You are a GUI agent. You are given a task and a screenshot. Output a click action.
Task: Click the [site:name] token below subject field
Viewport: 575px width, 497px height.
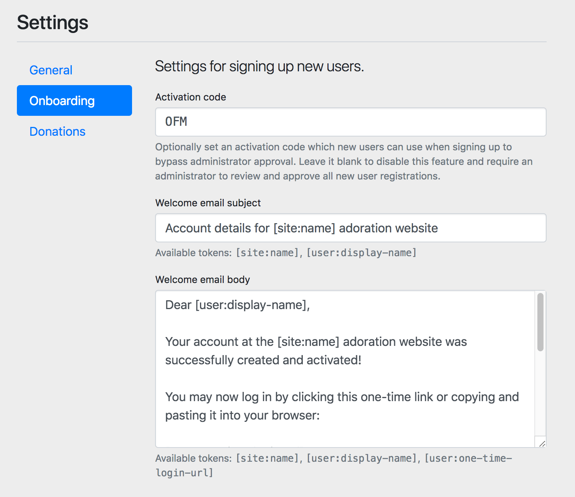(267, 253)
